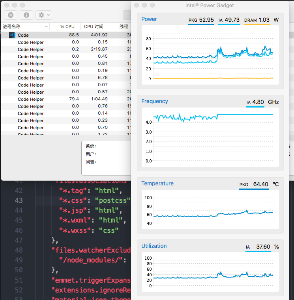Open the gear actions dropdown
Viewport: 294px width, 300px height.
pyautogui.click(x=44, y=15)
